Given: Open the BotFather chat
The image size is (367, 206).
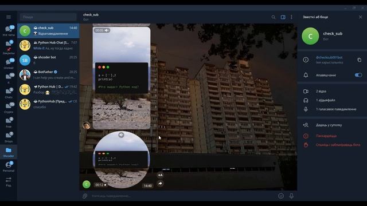Looking at the screenshot, I should point(48,75).
